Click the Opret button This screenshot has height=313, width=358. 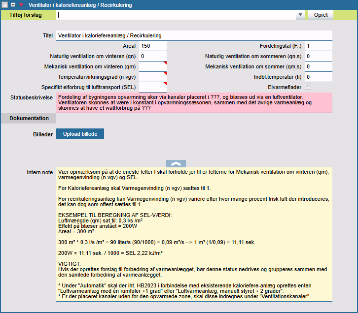click(321, 15)
